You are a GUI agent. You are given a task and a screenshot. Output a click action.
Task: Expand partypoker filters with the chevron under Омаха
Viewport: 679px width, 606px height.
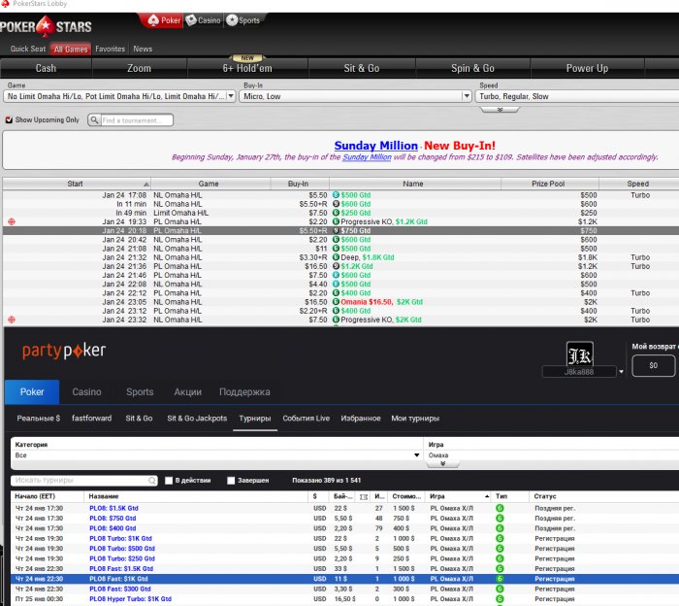coord(442,464)
